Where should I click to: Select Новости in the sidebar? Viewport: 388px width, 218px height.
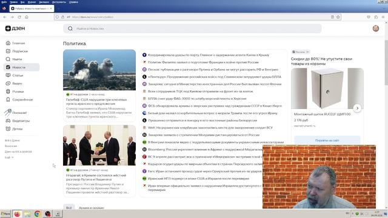[x=21, y=67]
